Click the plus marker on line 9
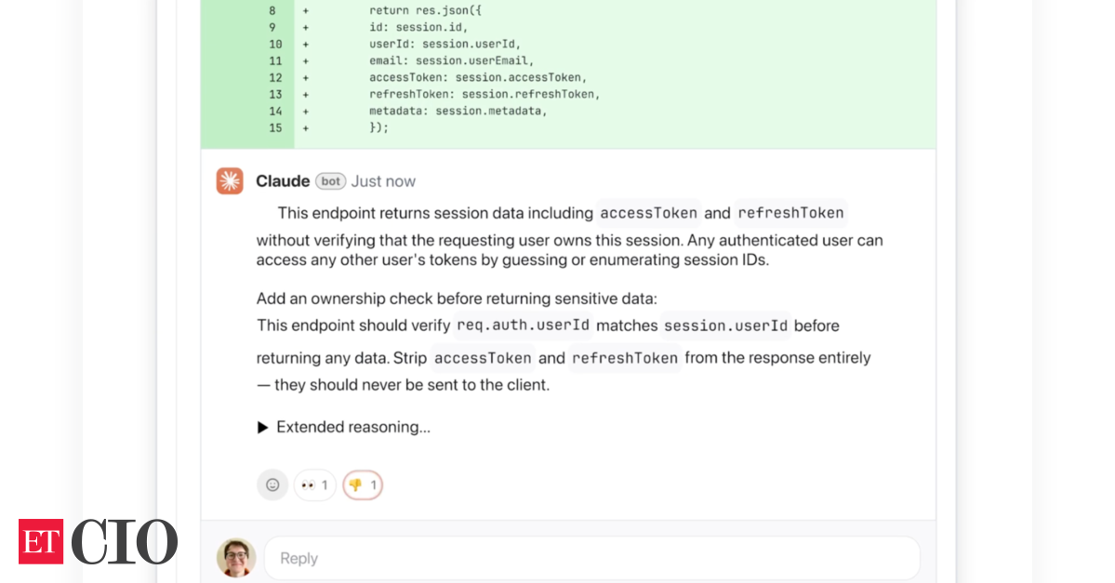 (305, 28)
